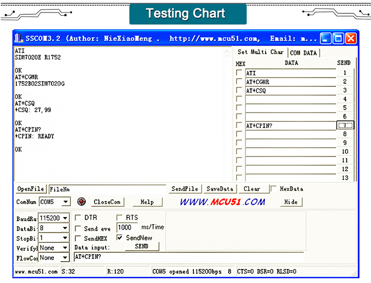This screenshot has height=283, width=371.
Task: Maximize the SSCOM window
Action: click(x=338, y=38)
